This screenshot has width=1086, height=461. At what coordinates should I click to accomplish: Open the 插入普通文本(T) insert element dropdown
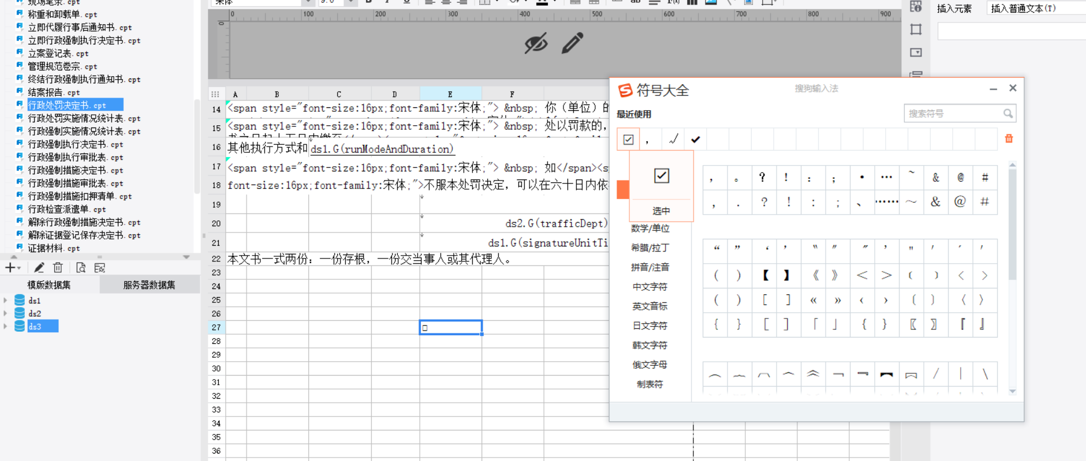point(1036,8)
